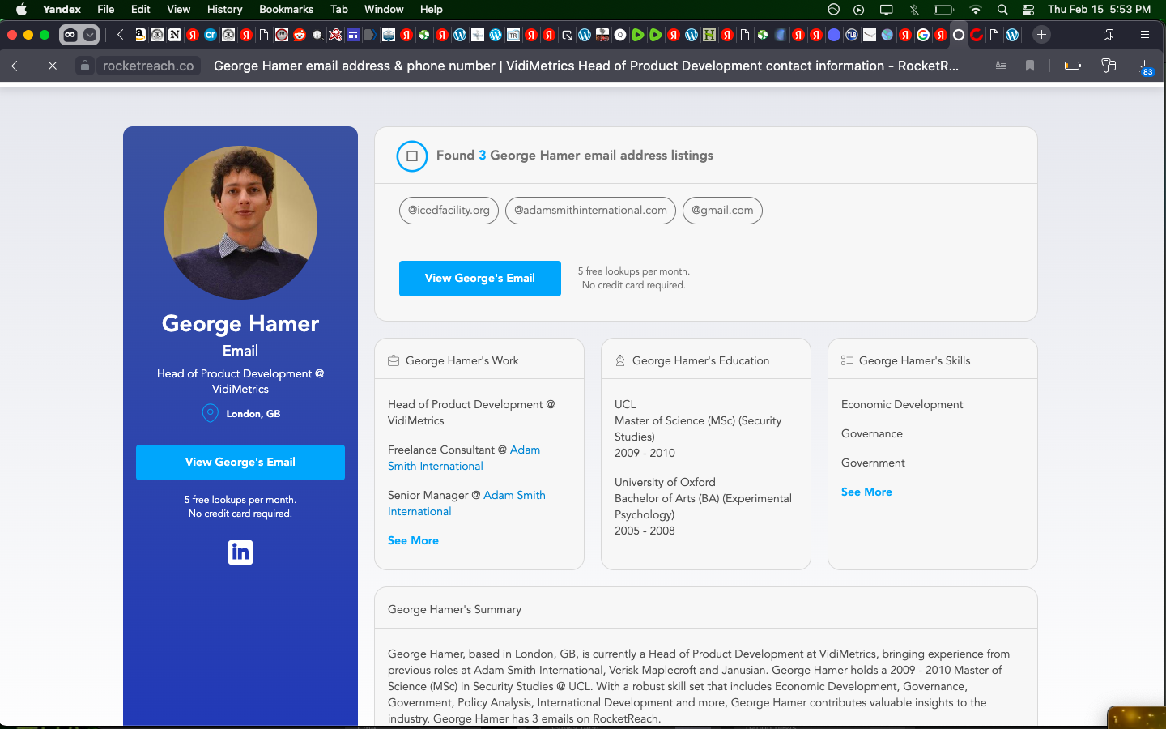This screenshot has height=729, width=1166.
Task: Open the tab groups icon
Action: point(1109,35)
